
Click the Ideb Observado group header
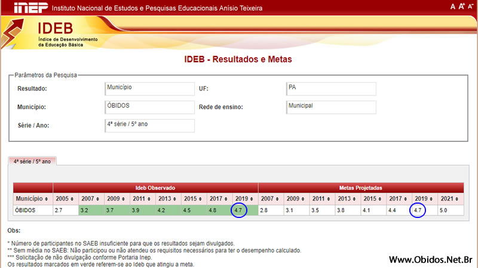click(155, 188)
